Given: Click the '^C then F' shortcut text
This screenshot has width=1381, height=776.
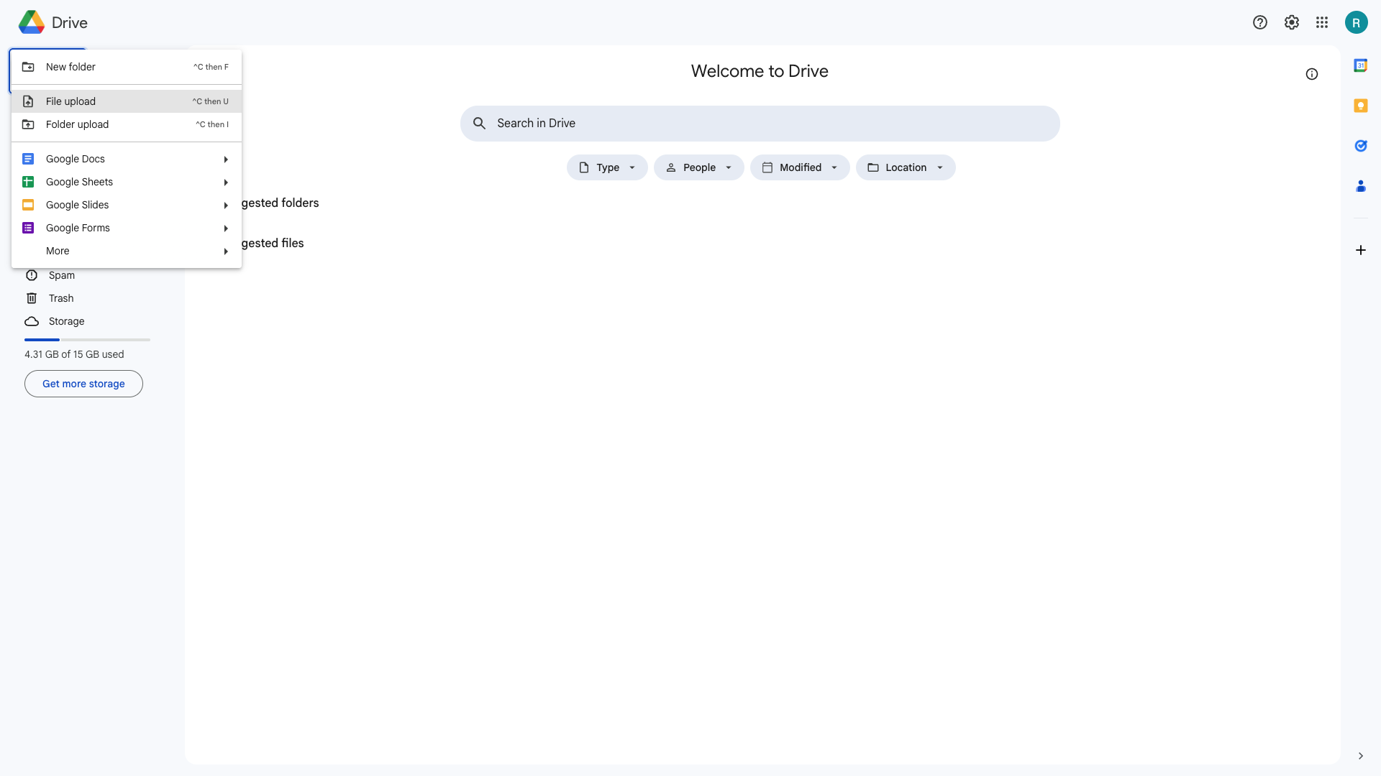Looking at the screenshot, I should click(x=211, y=67).
